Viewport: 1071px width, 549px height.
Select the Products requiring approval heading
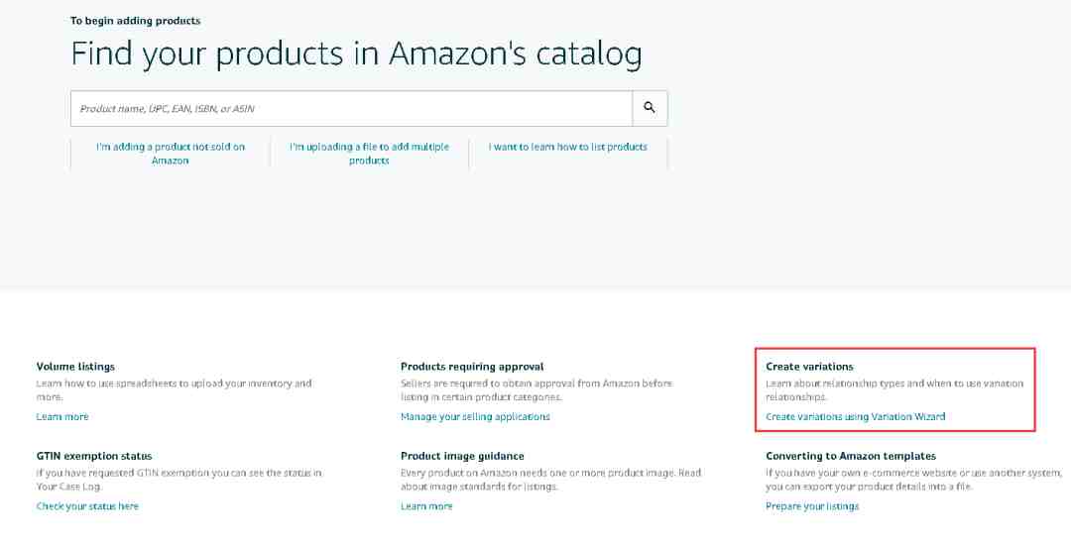(x=472, y=367)
